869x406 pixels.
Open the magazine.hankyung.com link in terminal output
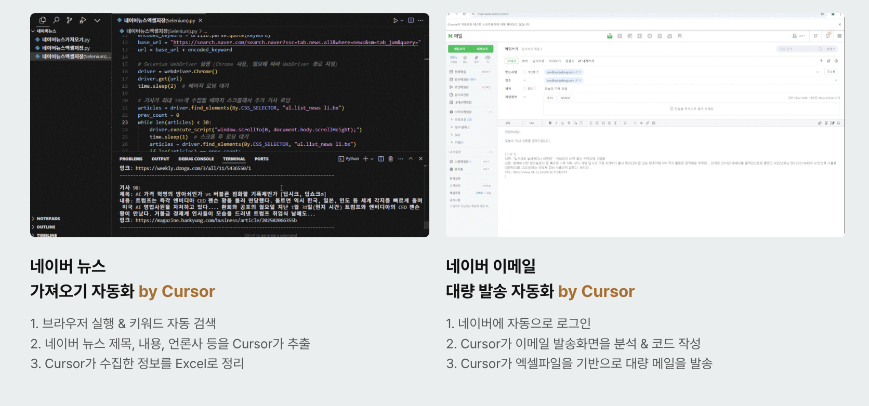[216, 220]
